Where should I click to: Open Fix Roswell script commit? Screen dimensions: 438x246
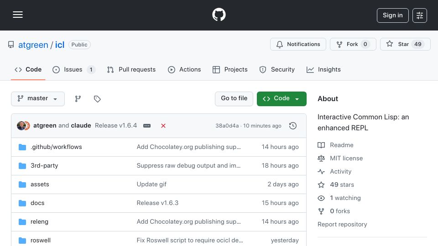tap(190, 241)
